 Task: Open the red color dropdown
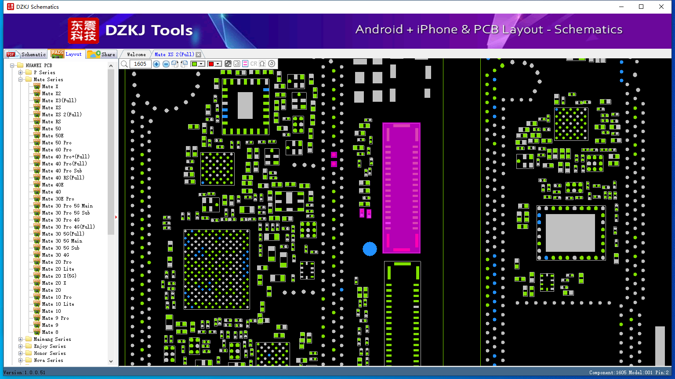click(218, 64)
